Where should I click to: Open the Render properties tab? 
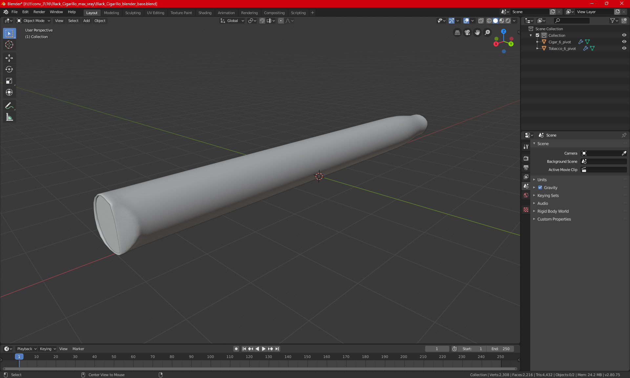(526, 158)
